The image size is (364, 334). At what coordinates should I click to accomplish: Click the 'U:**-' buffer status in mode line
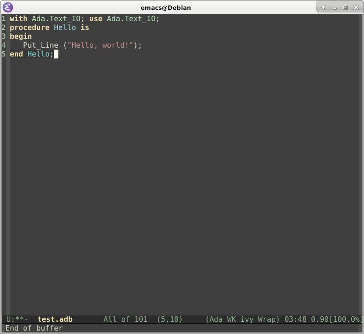click(17, 319)
